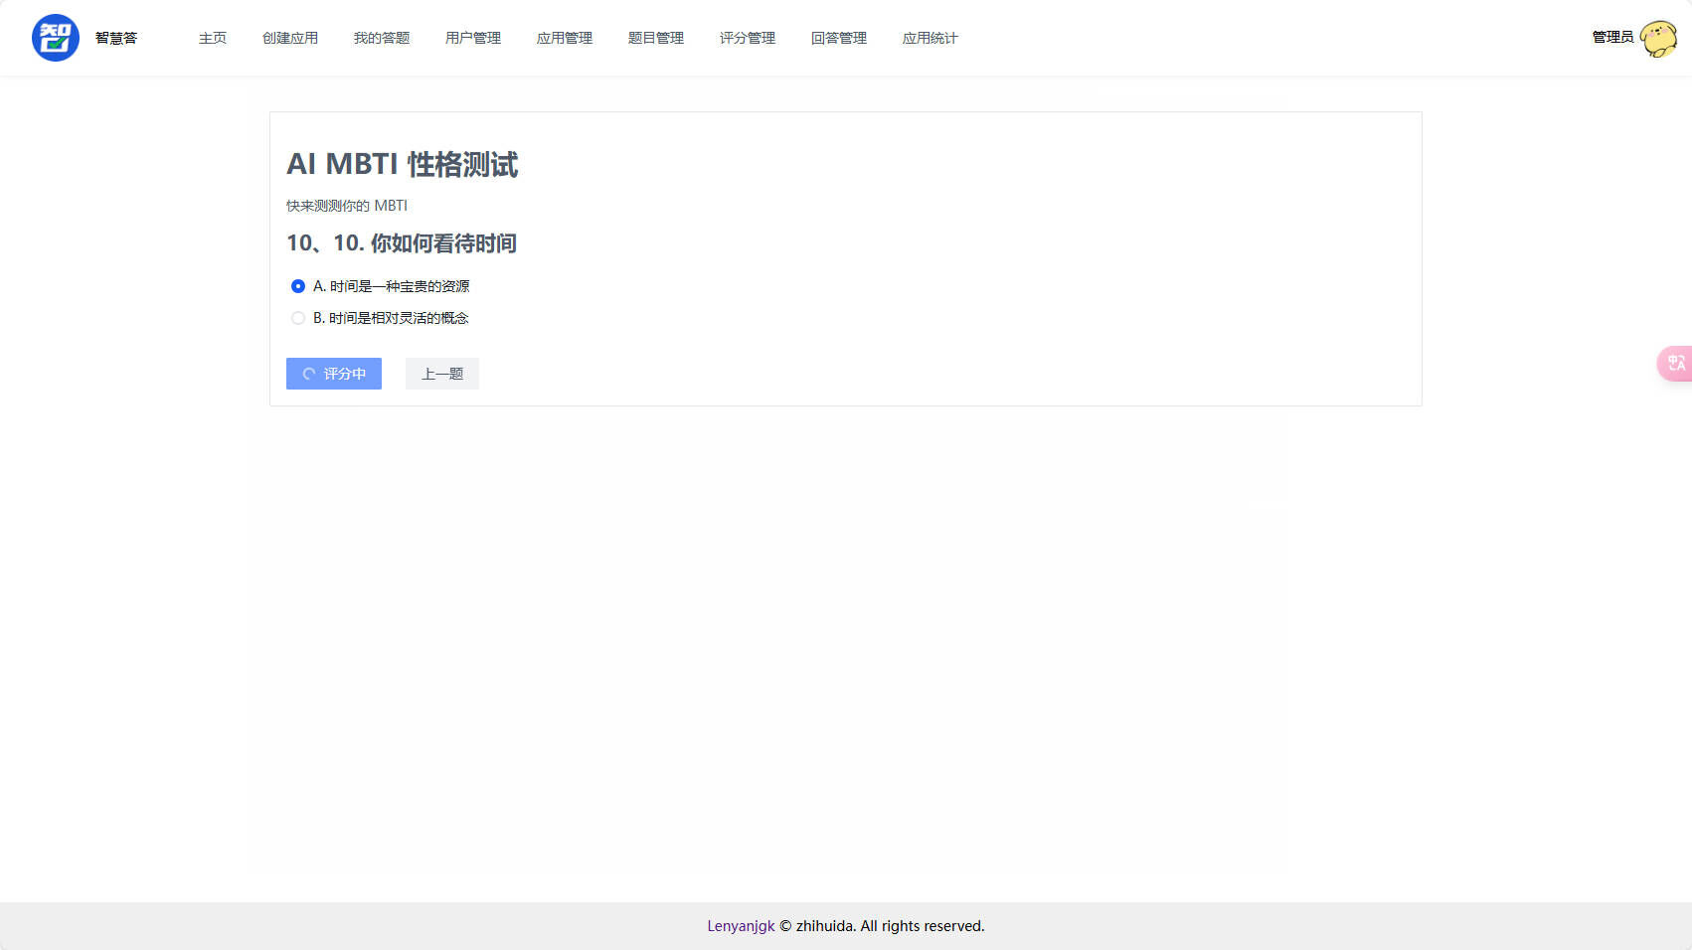Go to 我的答题
The image size is (1692, 950).
click(x=382, y=38)
